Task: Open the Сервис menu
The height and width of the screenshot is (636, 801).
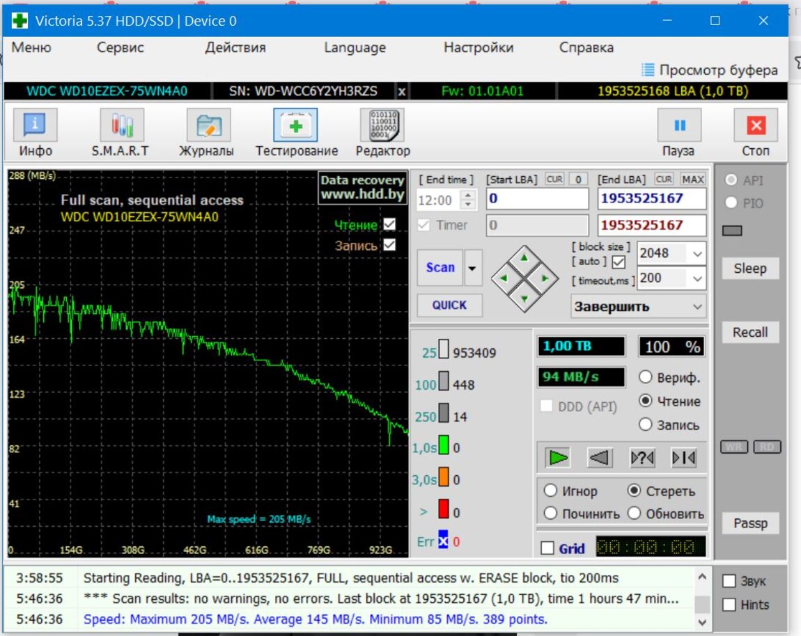Action: click(120, 47)
